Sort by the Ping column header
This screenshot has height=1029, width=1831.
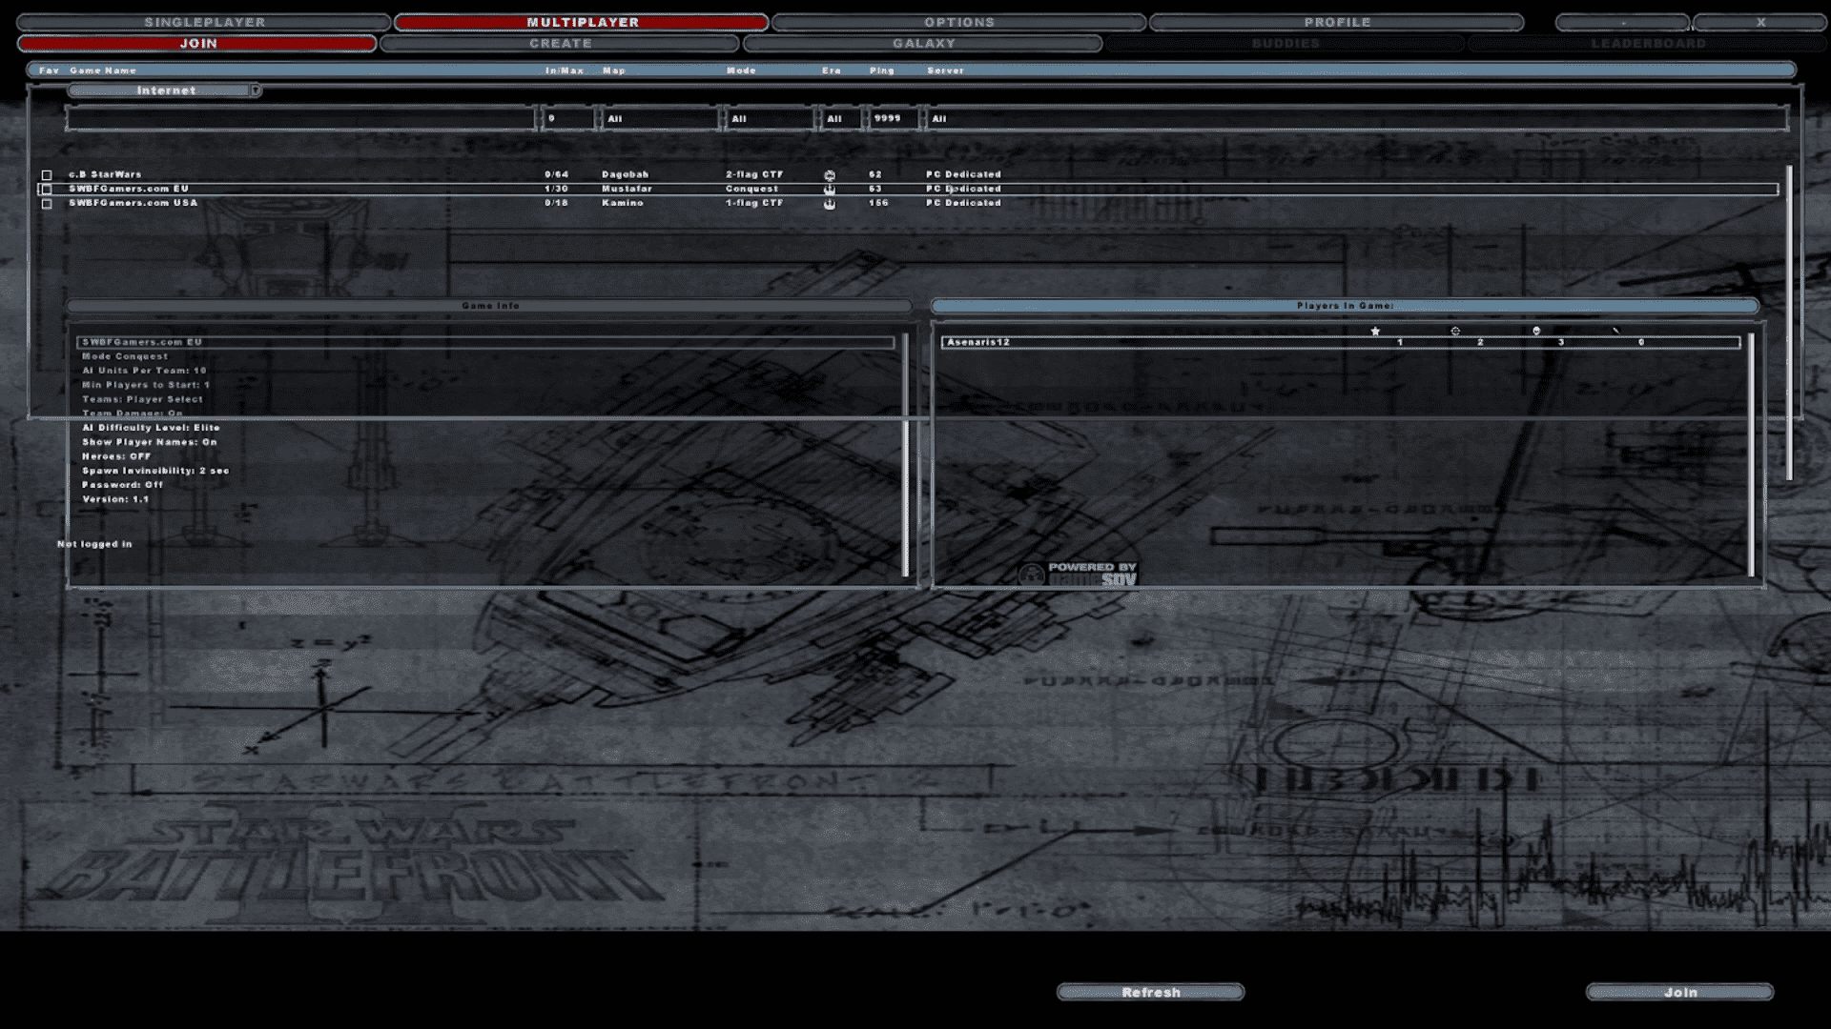pyautogui.click(x=882, y=71)
